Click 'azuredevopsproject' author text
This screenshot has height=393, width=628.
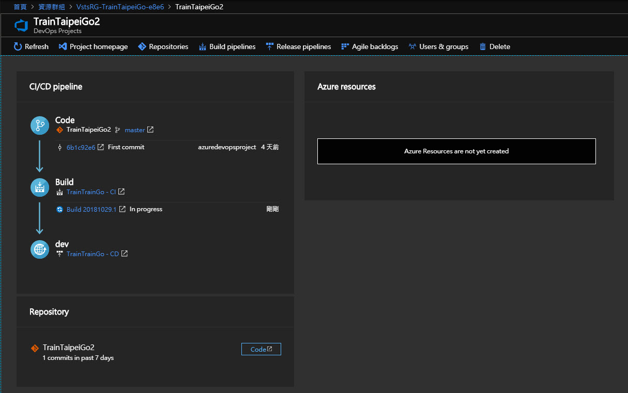(x=227, y=147)
